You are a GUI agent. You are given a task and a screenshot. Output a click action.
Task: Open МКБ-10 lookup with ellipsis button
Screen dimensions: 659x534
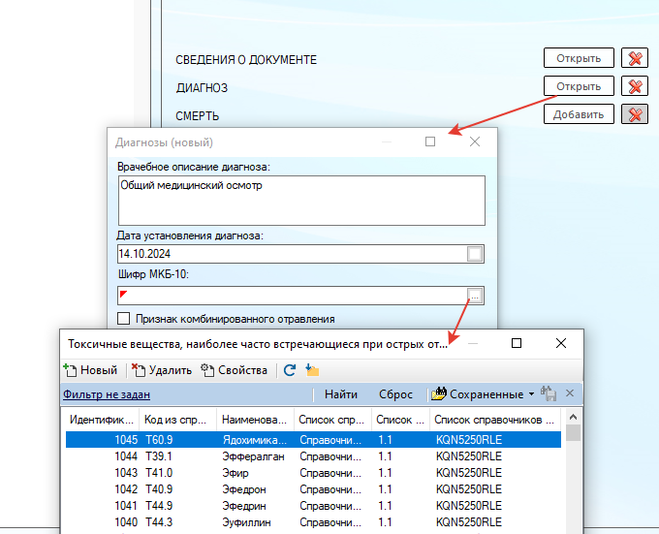click(475, 297)
